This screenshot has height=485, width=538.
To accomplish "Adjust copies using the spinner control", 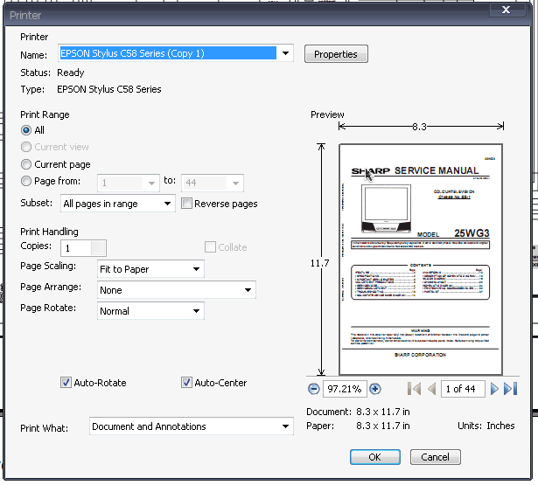I will (99, 248).
